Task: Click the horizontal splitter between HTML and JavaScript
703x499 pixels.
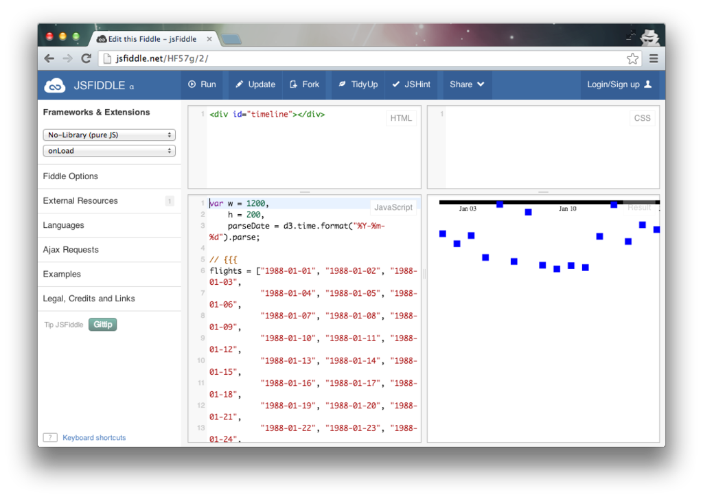Action: tap(305, 192)
